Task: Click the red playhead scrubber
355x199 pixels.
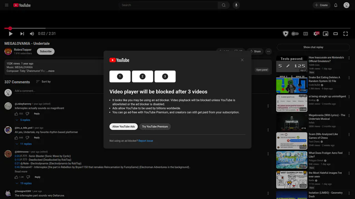Action: point(10,28)
